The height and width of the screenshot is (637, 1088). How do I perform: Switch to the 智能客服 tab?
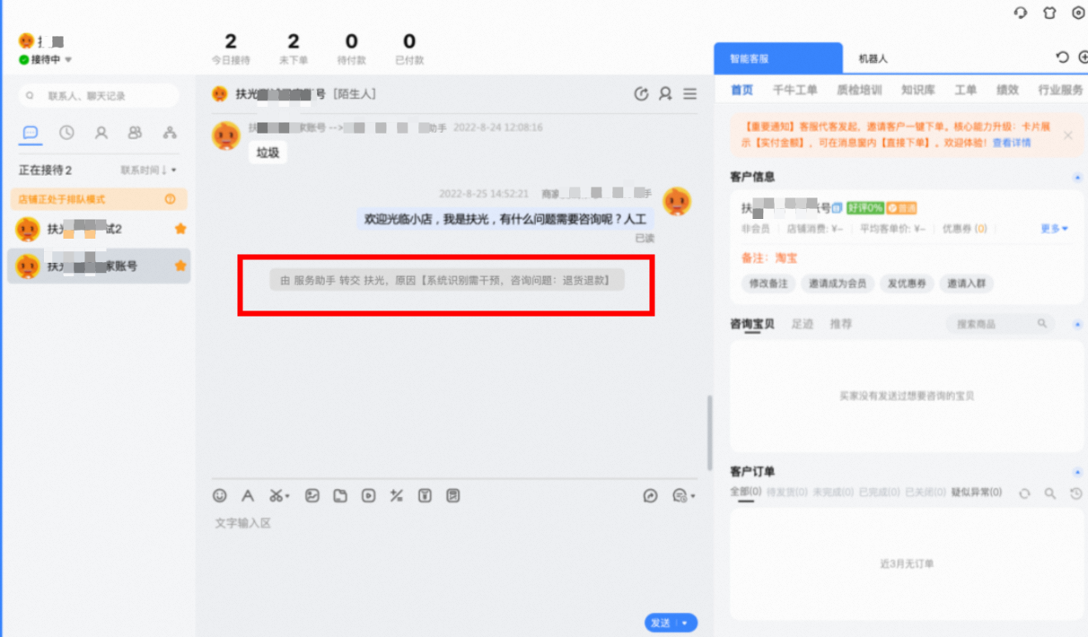pyautogui.click(x=778, y=58)
